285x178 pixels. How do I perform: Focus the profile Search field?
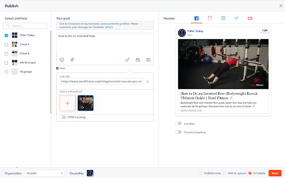pos(25,26)
